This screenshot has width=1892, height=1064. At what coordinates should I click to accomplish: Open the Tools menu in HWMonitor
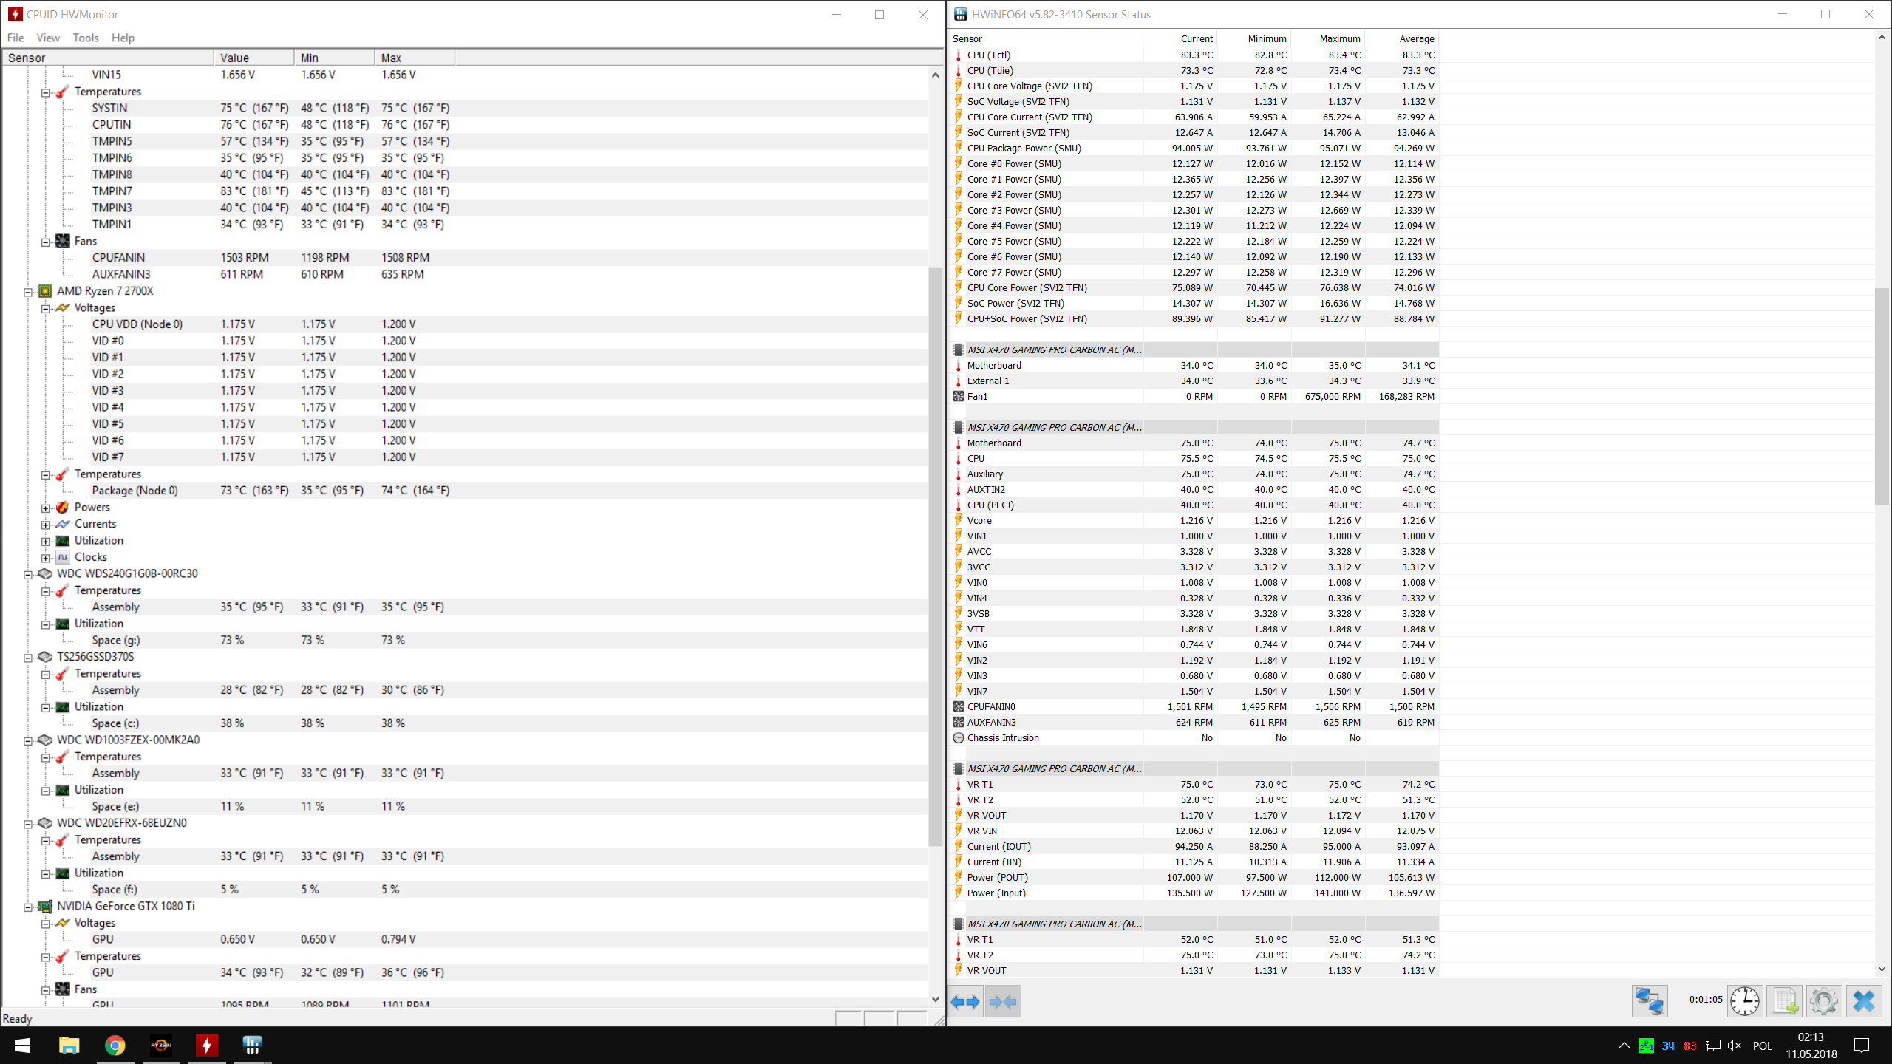86,38
